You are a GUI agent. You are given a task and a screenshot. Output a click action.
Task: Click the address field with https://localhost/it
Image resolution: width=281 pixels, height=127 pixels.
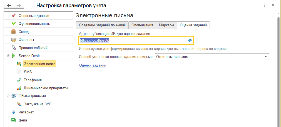[x=133, y=40]
